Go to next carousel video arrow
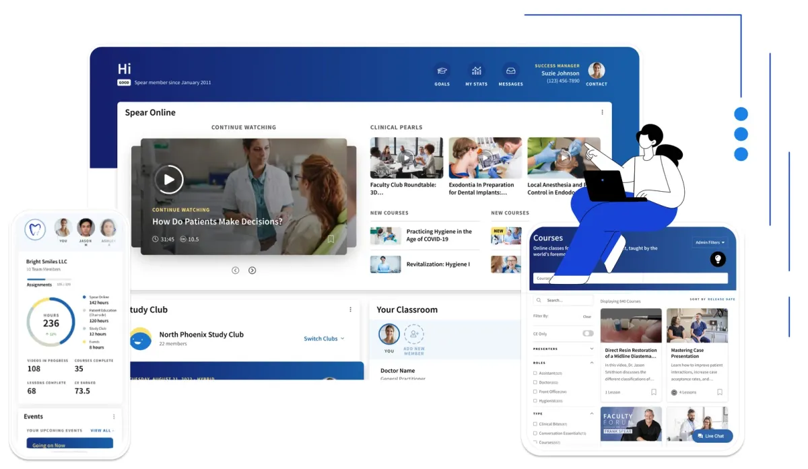The height and width of the screenshot is (469, 808). (252, 270)
